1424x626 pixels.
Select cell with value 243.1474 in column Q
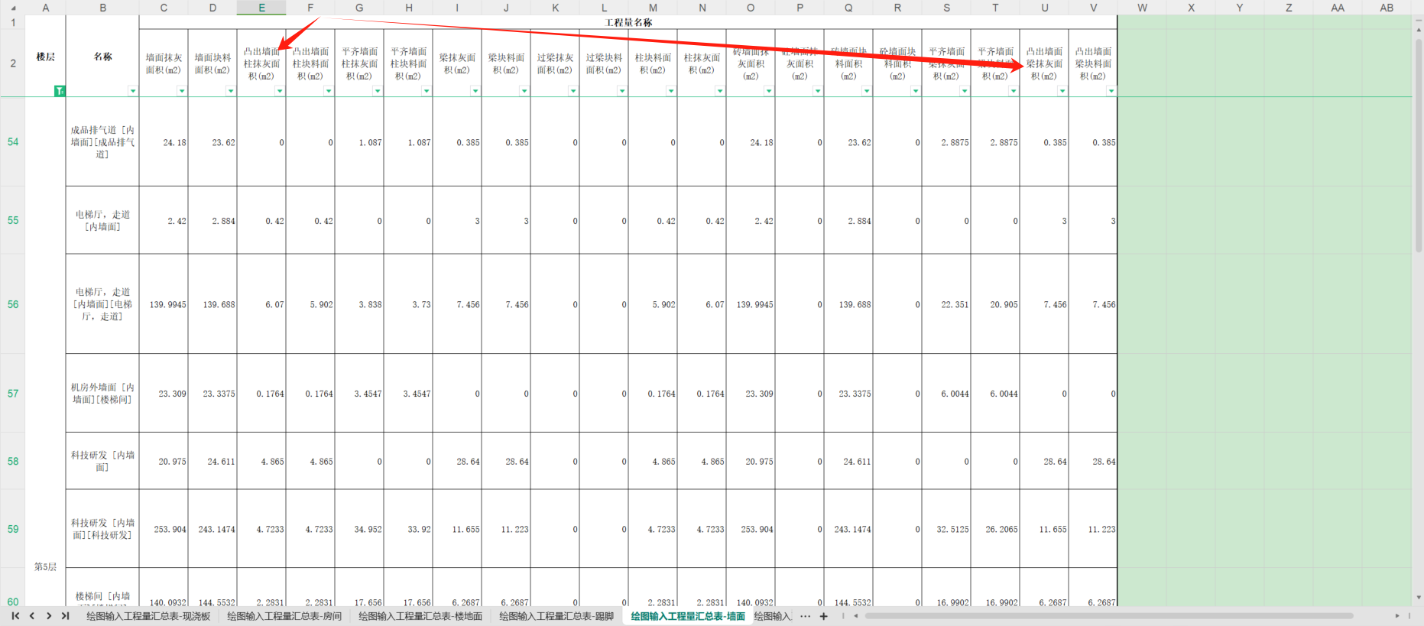[848, 529]
